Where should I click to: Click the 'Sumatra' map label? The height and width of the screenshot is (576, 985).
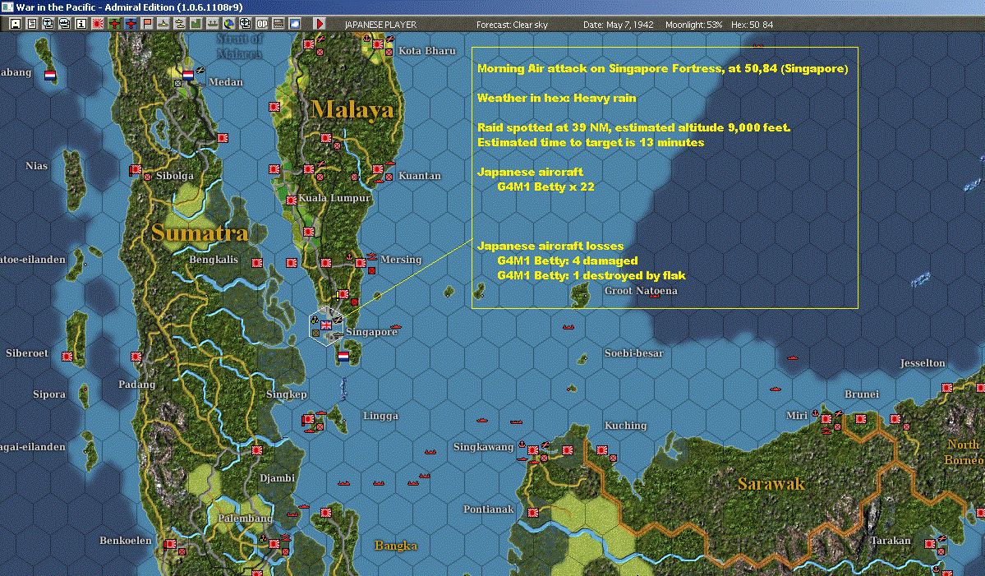click(200, 233)
